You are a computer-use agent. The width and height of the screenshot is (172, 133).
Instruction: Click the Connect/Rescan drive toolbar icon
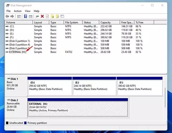tap(37, 16)
